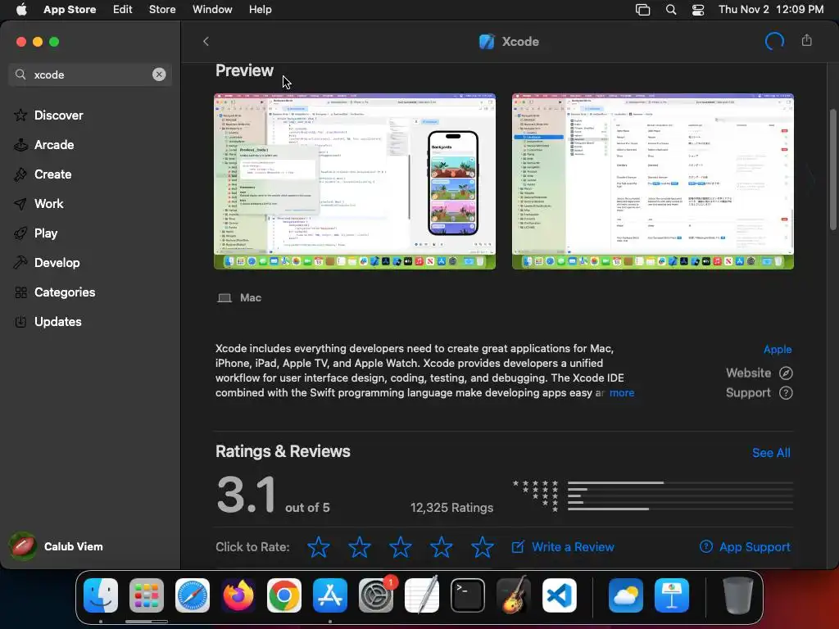The width and height of the screenshot is (839, 629).
Task: Go to the Work section
Action: (x=48, y=203)
